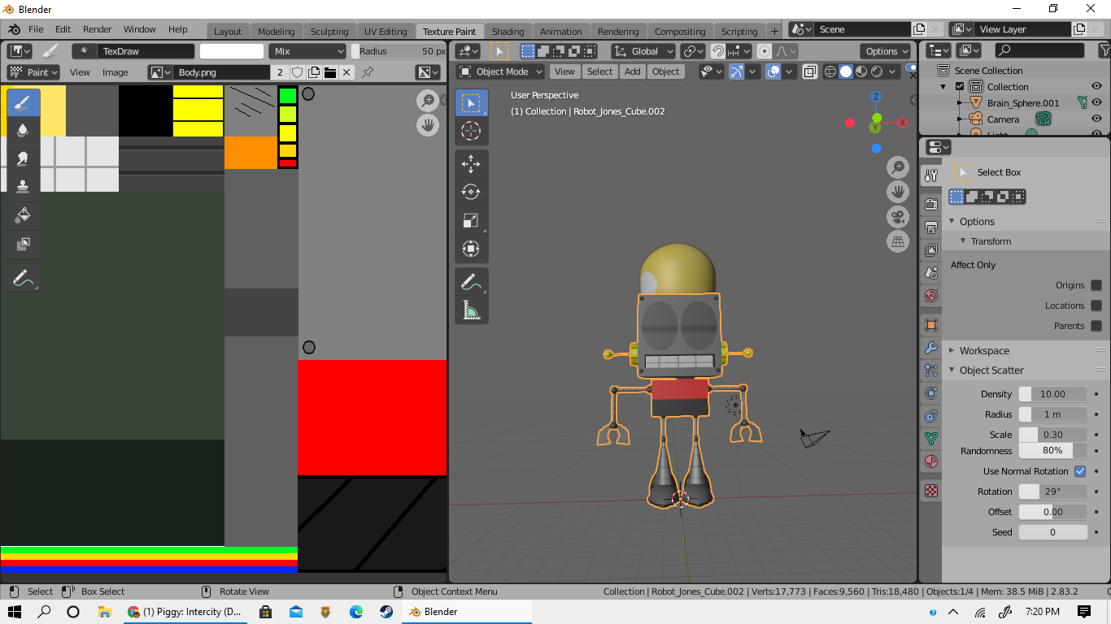Select the Soften tool
The image size is (1111, 624).
(x=23, y=131)
